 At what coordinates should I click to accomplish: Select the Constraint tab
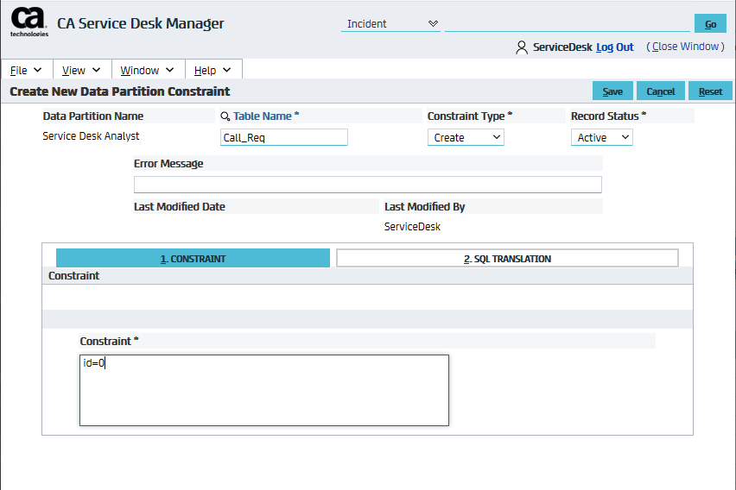pyautogui.click(x=193, y=258)
